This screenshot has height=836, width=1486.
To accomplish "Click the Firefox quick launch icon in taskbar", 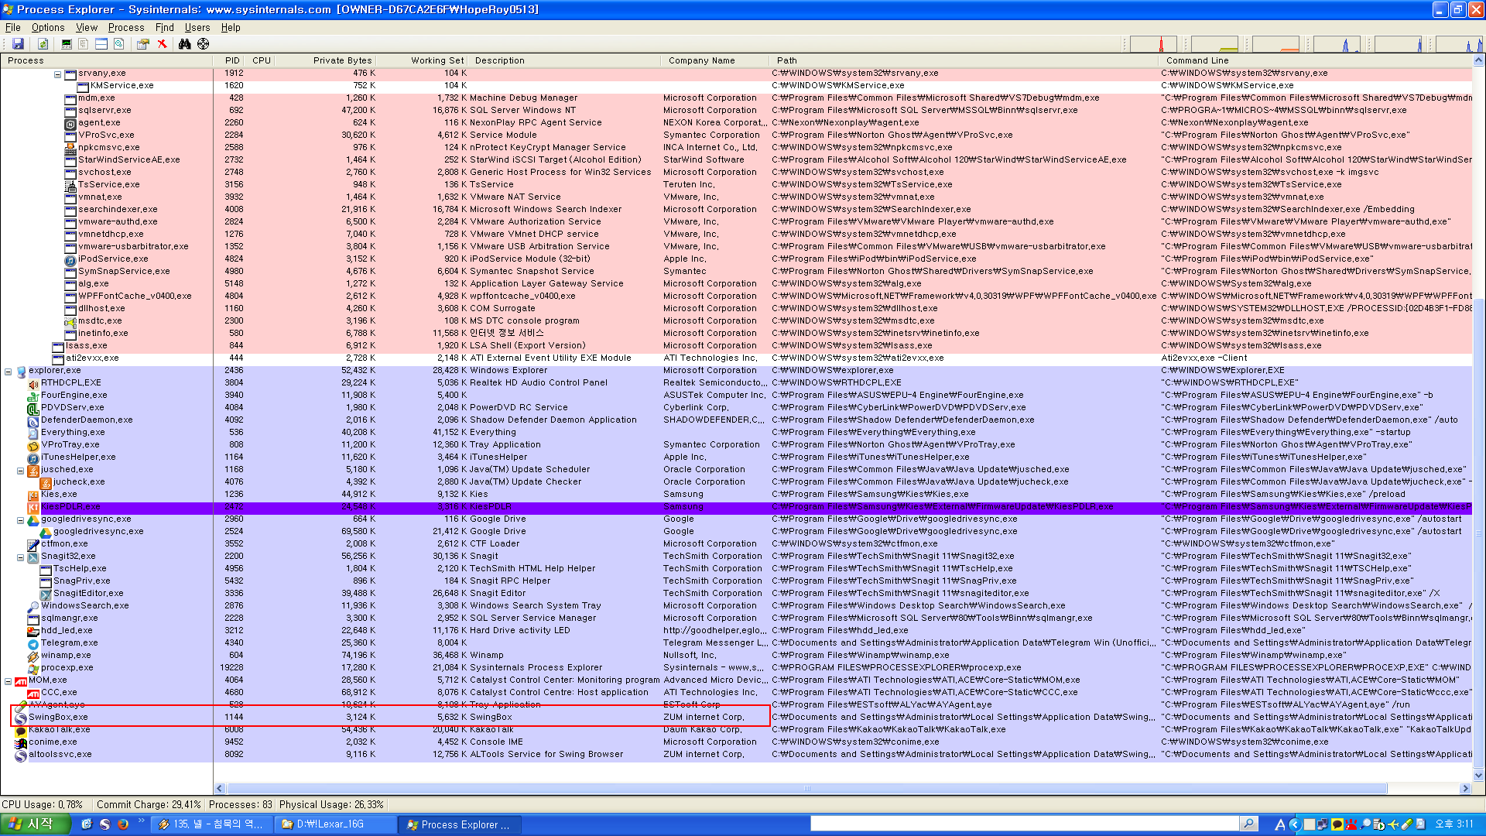I will click(x=123, y=824).
